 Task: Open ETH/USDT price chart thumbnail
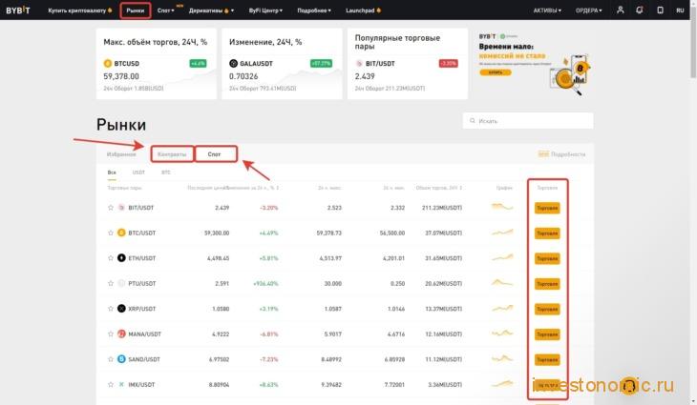click(502, 257)
